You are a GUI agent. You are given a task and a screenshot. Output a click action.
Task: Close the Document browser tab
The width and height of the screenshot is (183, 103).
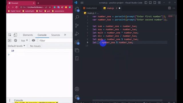click(34, 3)
